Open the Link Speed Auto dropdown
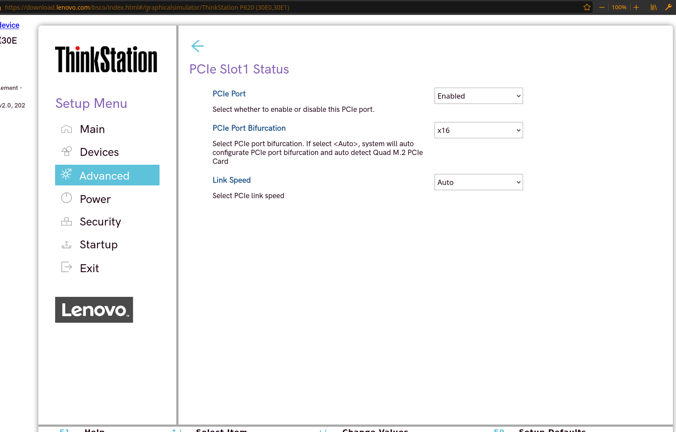The image size is (676, 432). 479,182
